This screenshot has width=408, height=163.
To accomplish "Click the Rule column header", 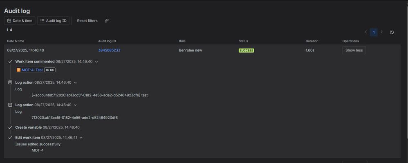I will 182,41.
